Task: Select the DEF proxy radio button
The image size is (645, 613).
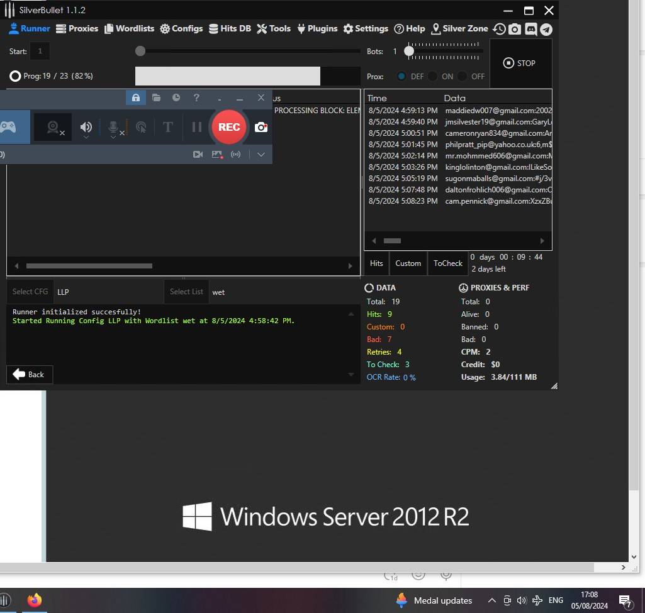Action: (401, 76)
